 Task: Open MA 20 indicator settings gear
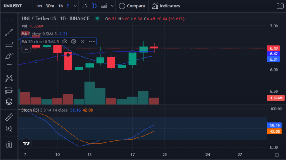click(x=74, y=41)
